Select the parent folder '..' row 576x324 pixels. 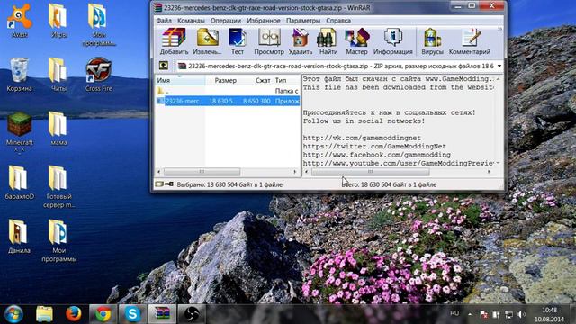(228, 91)
